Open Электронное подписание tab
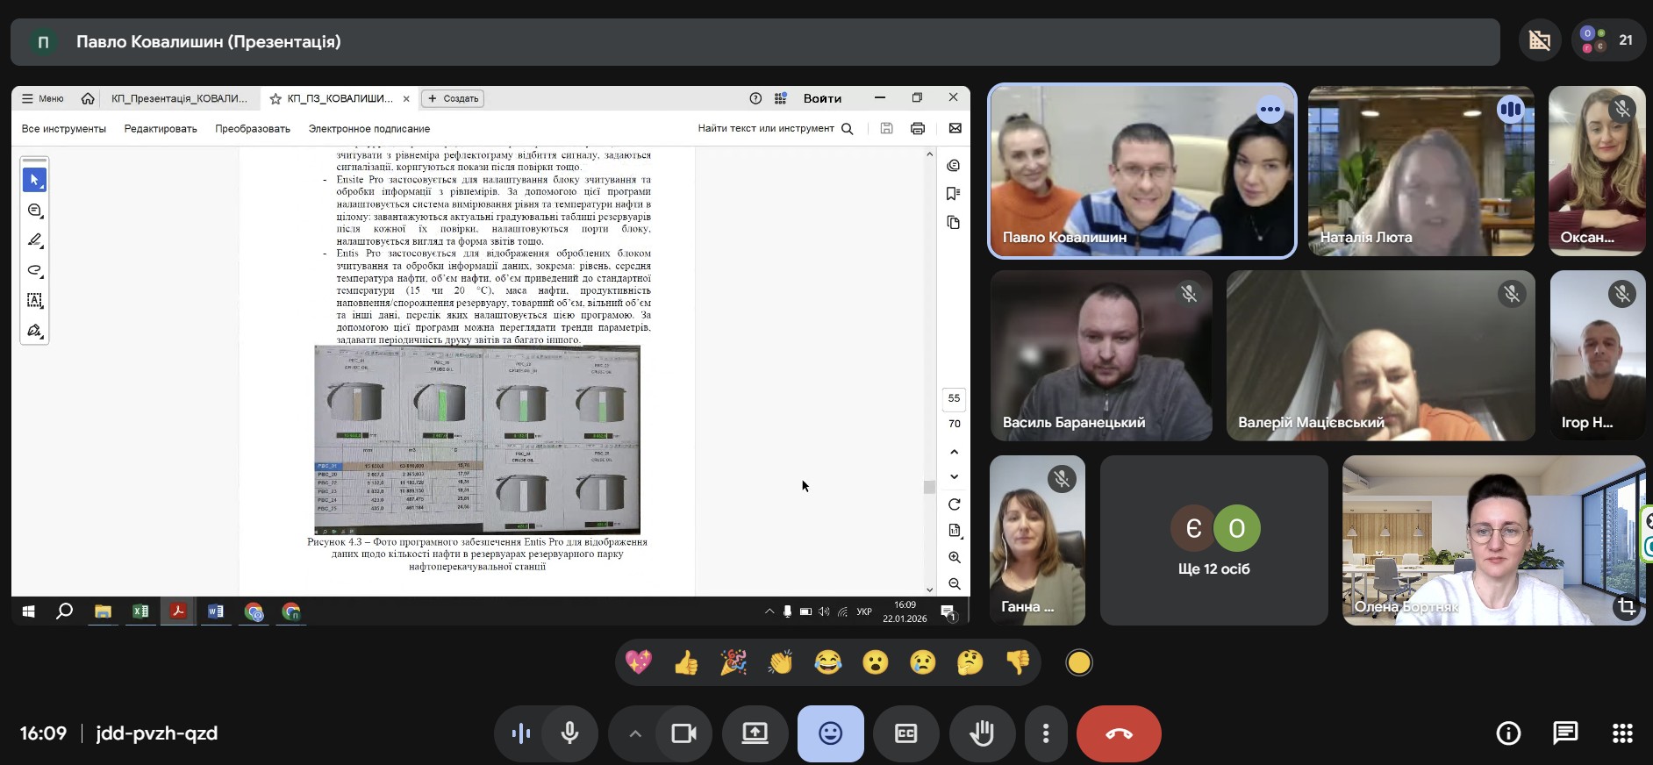Screen dimensions: 1653x765 369,128
